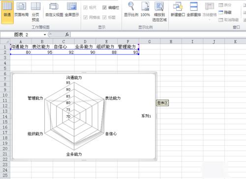Open a New Window (新建窗口)
The image size is (246, 179).
[178, 10]
